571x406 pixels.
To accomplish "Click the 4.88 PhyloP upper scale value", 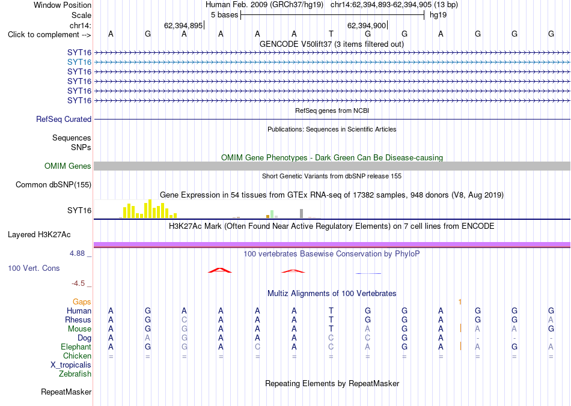I will 77,253.
